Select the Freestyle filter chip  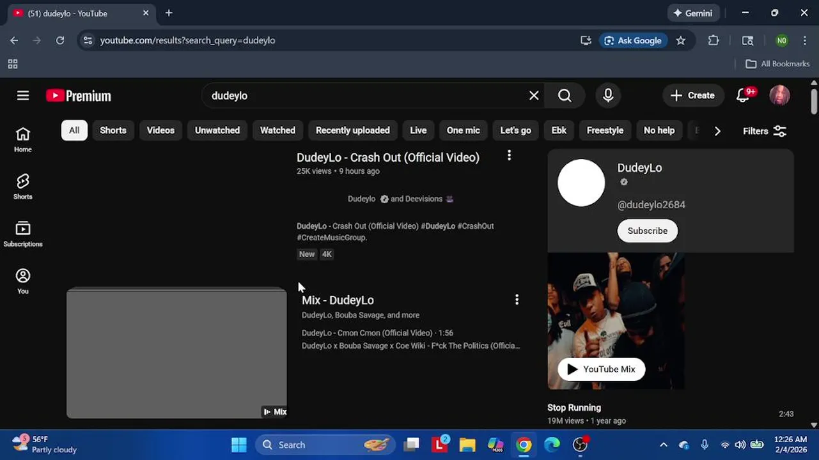coord(605,130)
